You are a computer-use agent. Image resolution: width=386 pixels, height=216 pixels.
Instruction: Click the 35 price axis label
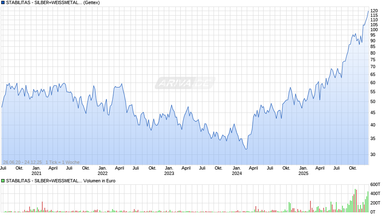(373, 138)
